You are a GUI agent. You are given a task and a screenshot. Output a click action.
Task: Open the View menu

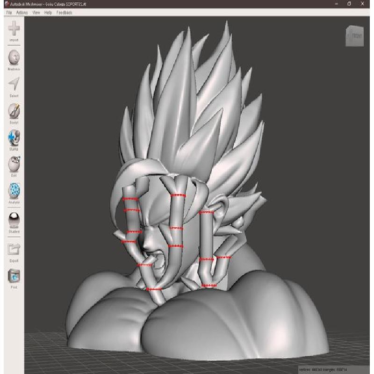tap(36, 13)
